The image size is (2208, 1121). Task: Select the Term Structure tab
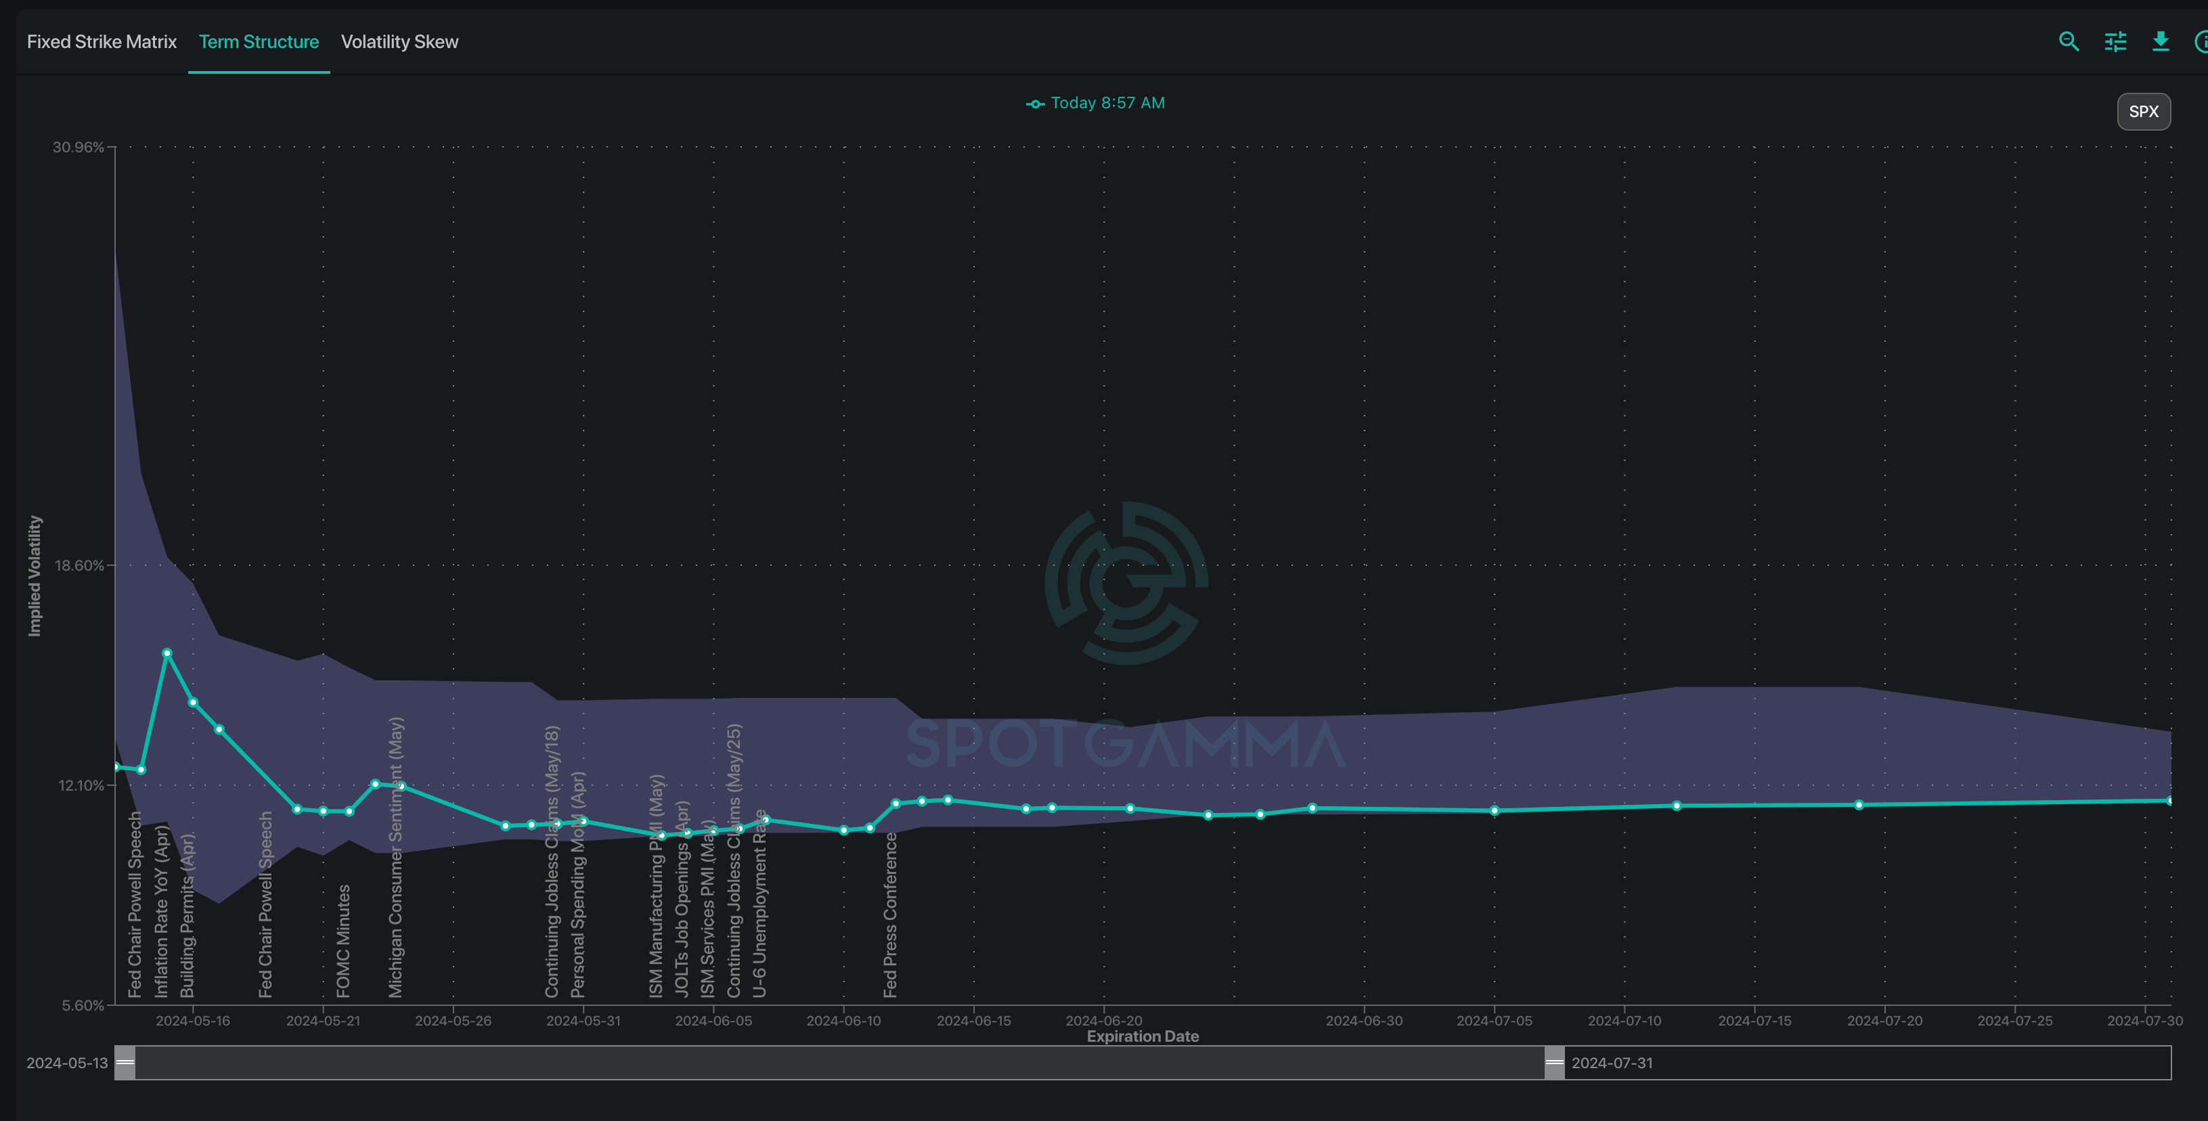pos(258,41)
